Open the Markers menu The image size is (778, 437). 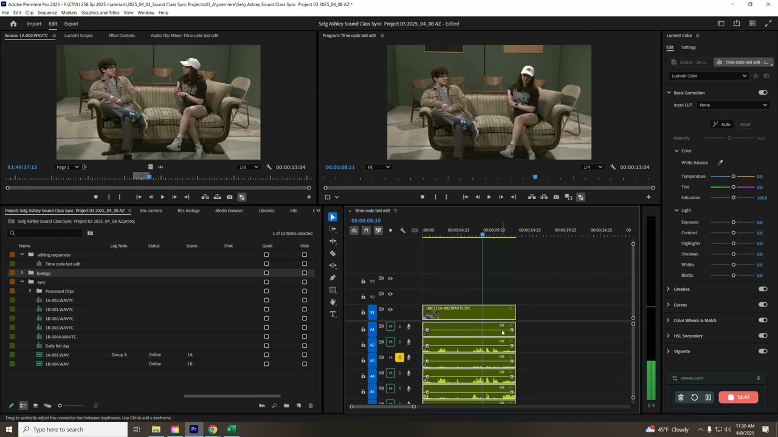coord(69,13)
